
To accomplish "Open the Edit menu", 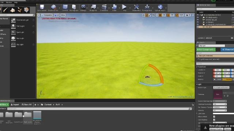I will click(x=2, y=3).
